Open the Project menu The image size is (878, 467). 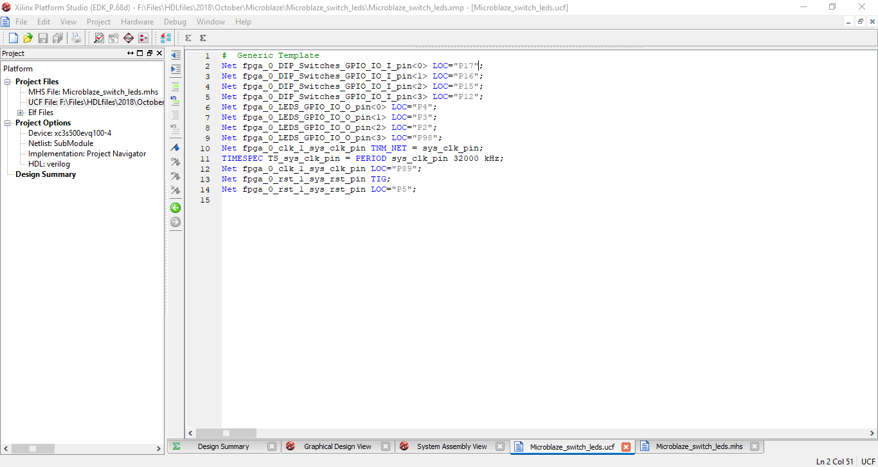point(99,22)
